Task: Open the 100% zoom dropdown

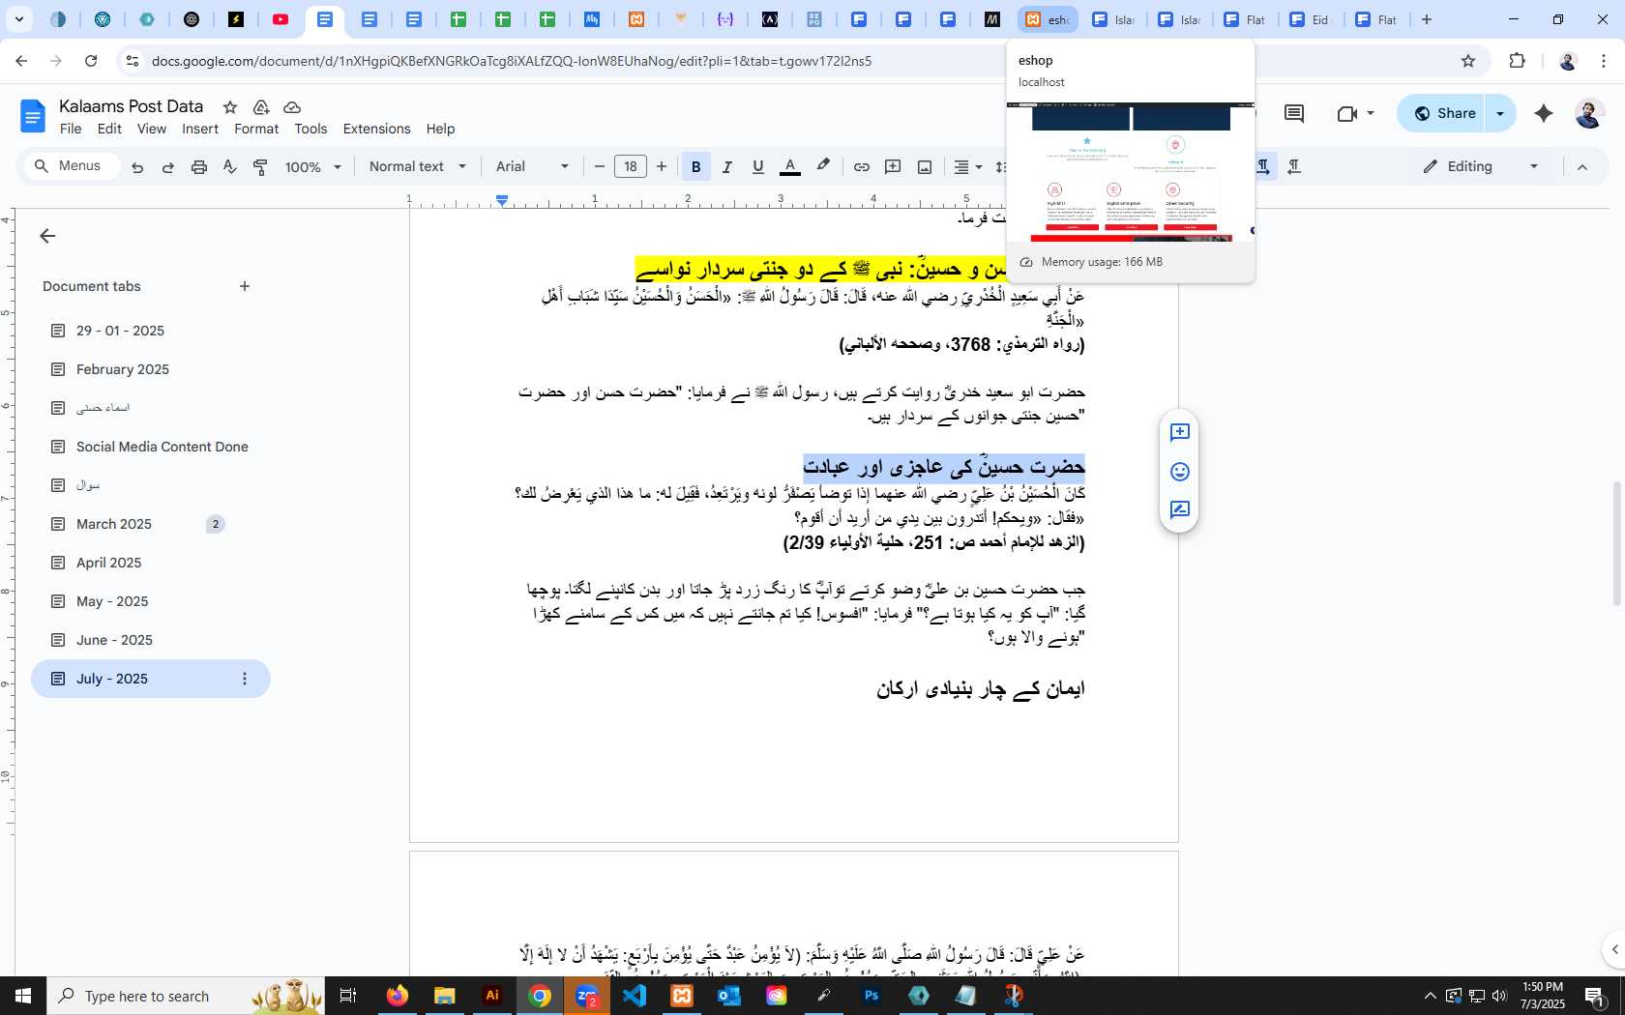Action: [x=313, y=167]
